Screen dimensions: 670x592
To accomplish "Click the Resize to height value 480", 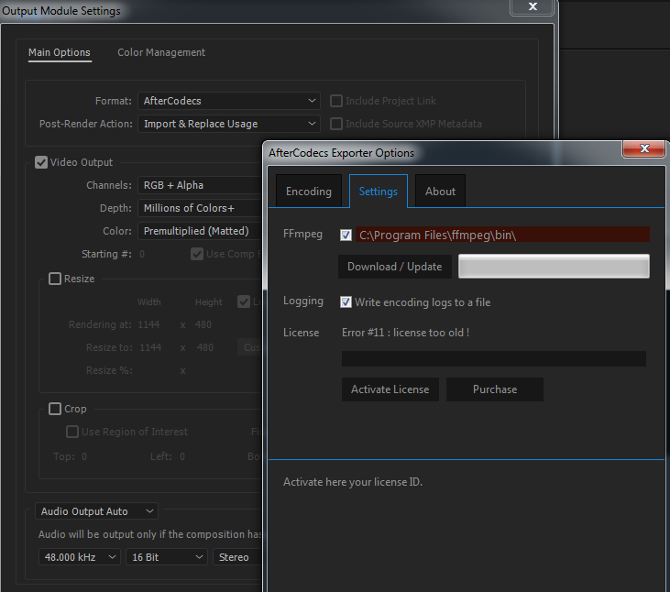I will tap(204, 347).
